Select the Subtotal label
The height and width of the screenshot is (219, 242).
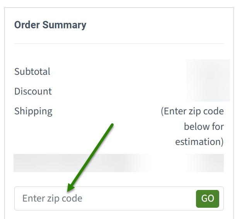[32, 72]
